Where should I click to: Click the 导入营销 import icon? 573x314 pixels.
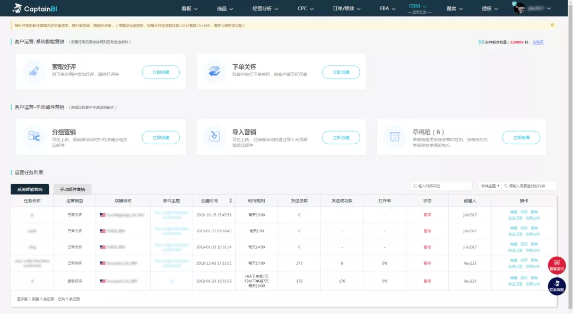pos(215,136)
